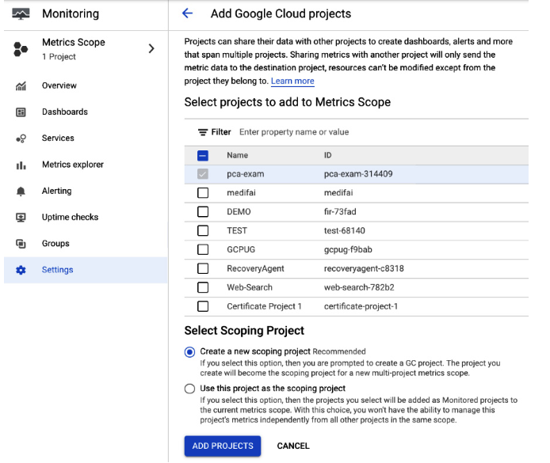Check the RecoveryAgent project checkbox
The image size is (550, 463).
pyautogui.click(x=203, y=268)
